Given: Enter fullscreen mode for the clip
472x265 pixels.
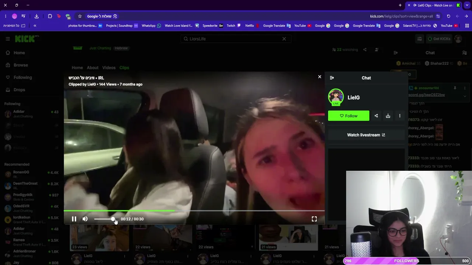Looking at the screenshot, I should pyautogui.click(x=314, y=219).
